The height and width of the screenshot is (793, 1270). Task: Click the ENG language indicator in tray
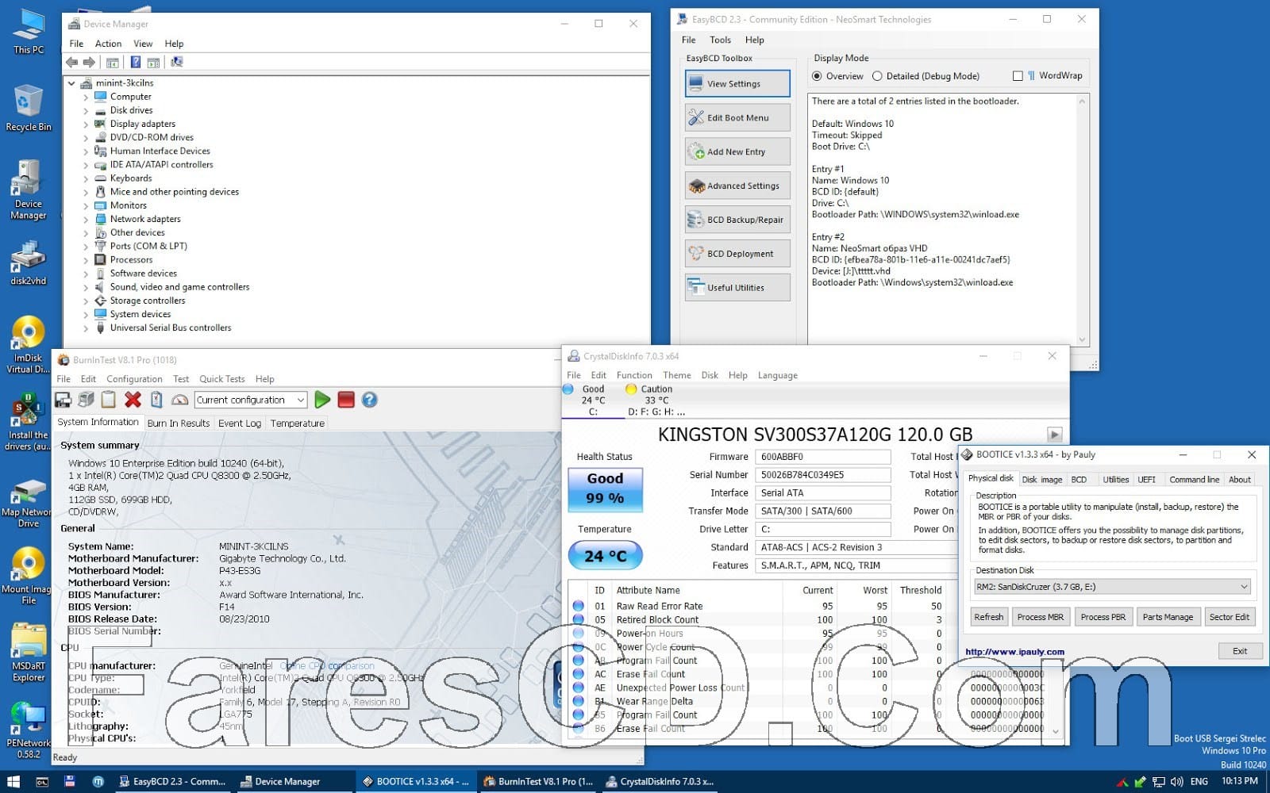point(1199,781)
